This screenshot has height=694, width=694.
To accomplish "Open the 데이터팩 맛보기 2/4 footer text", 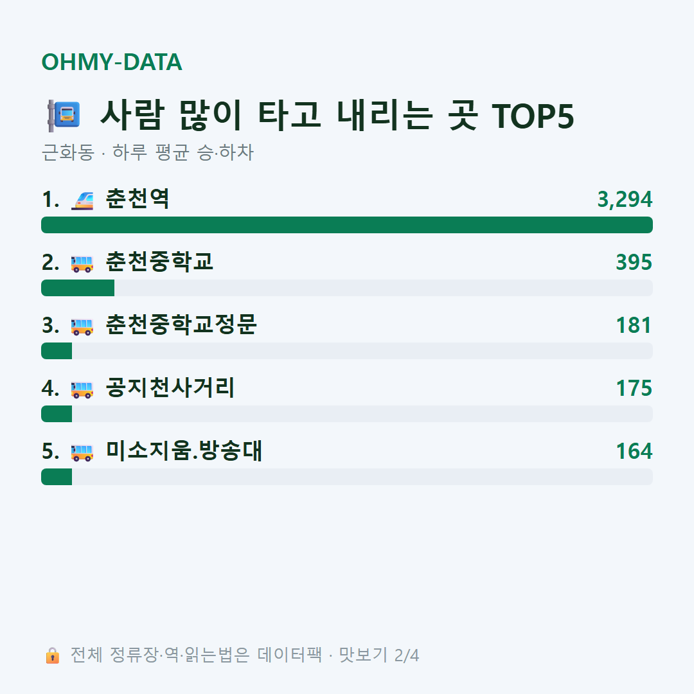I will coord(244,655).
